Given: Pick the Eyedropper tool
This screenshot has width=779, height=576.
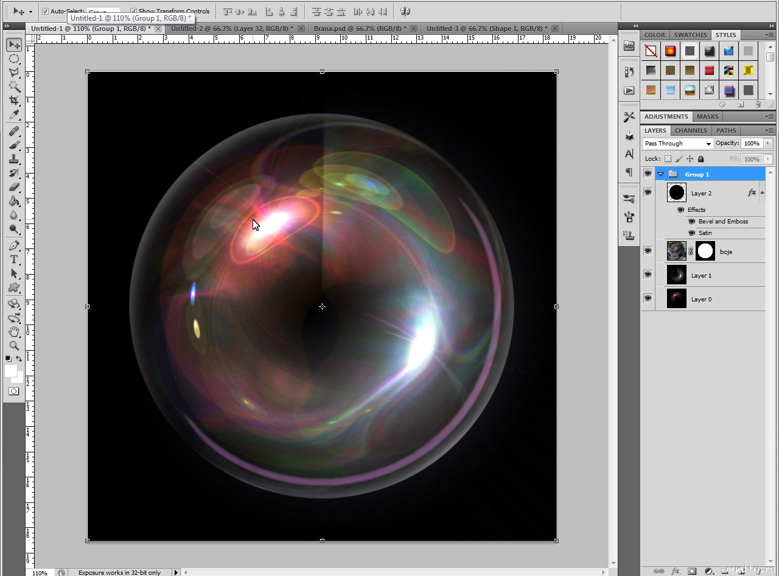Looking at the screenshot, I should [x=14, y=115].
